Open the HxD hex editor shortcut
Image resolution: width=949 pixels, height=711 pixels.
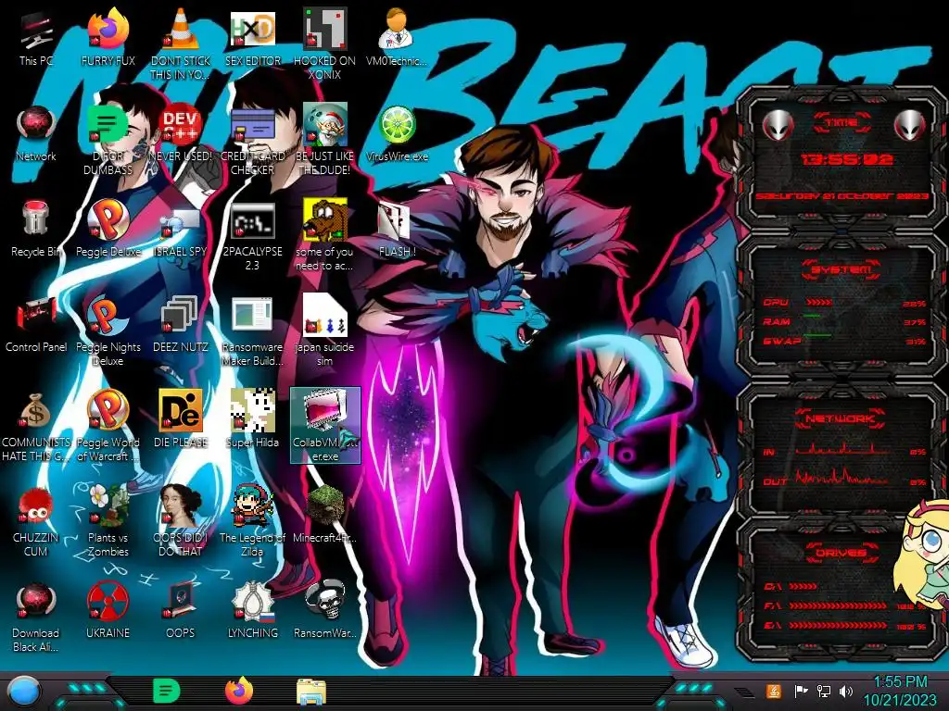(x=252, y=37)
